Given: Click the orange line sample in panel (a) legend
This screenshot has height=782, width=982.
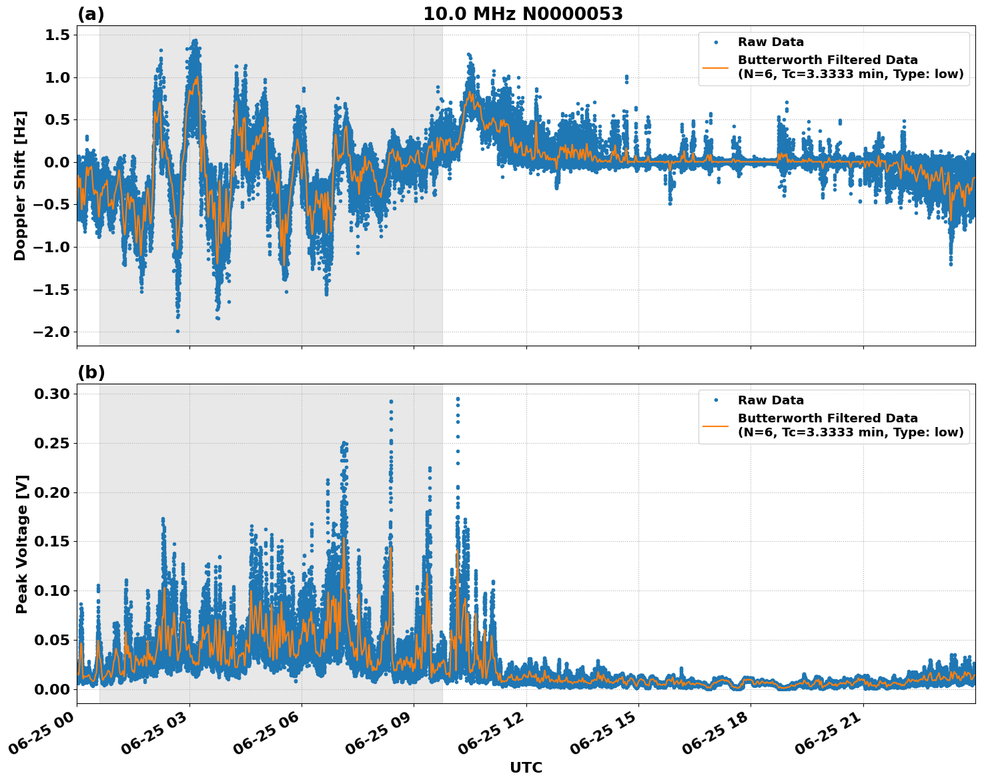Looking at the screenshot, I should tap(716, 68).
